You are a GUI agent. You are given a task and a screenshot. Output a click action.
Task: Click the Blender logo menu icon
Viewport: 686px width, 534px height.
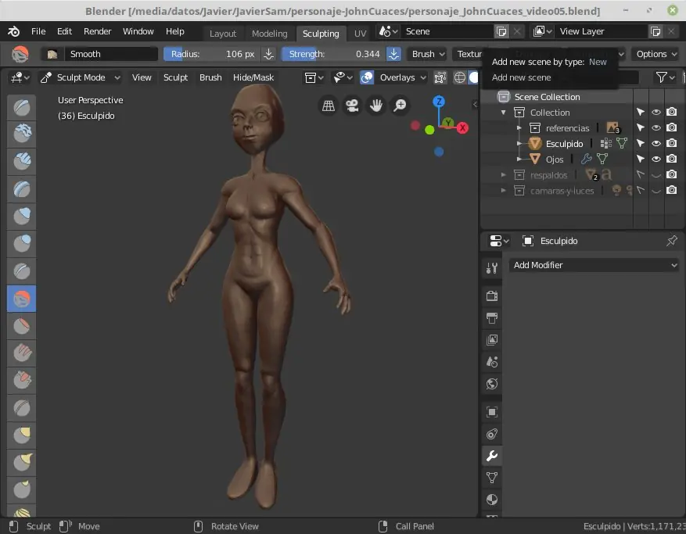(x=13, y=31)
